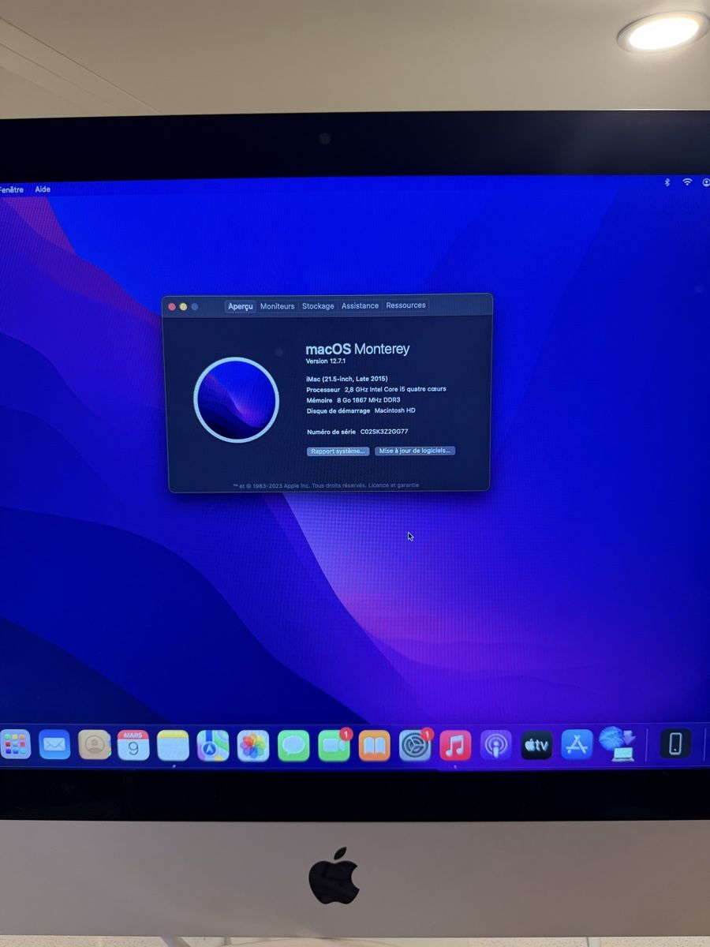The width and height of the screenshot is (710, 947).
Task: Open the Fenêtre menu
Action: point(12,189)
